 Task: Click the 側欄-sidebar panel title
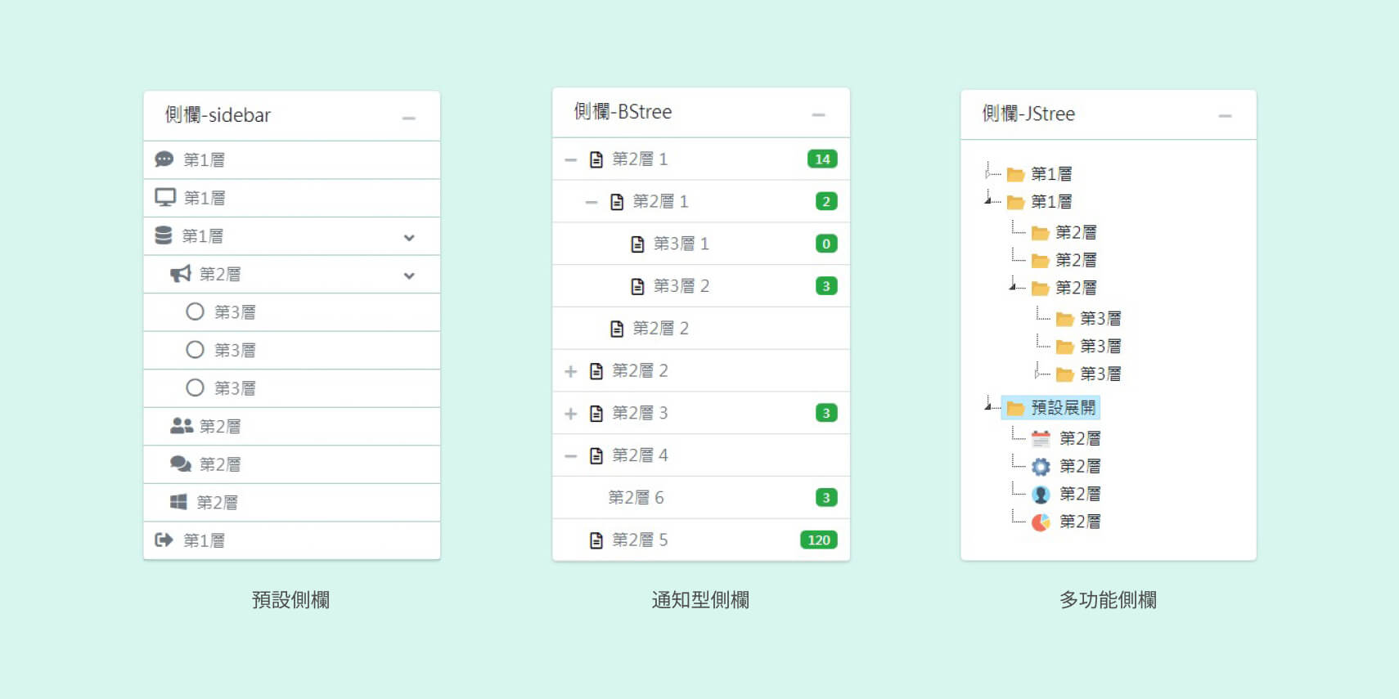(x=218, y=115)
